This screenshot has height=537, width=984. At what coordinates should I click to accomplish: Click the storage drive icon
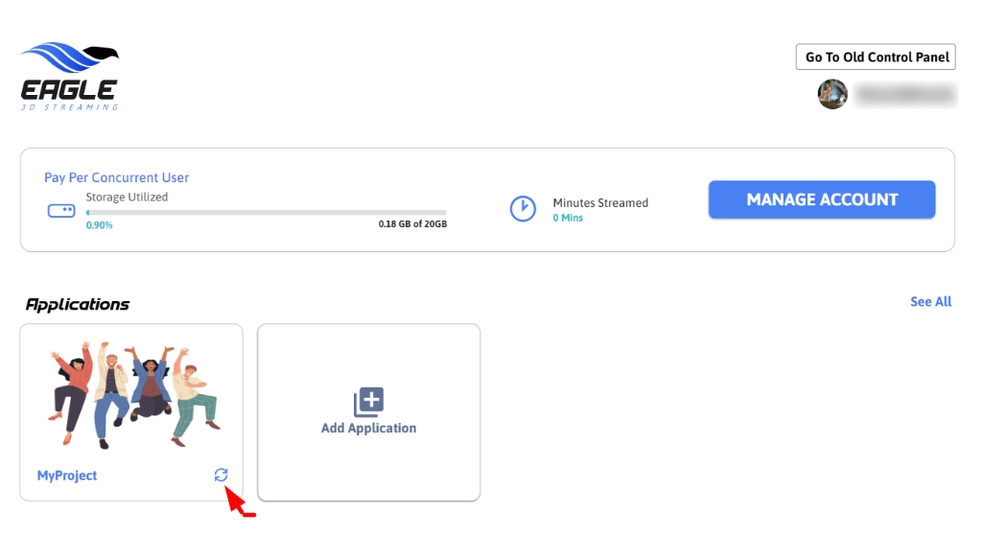(x=61, y=210)
